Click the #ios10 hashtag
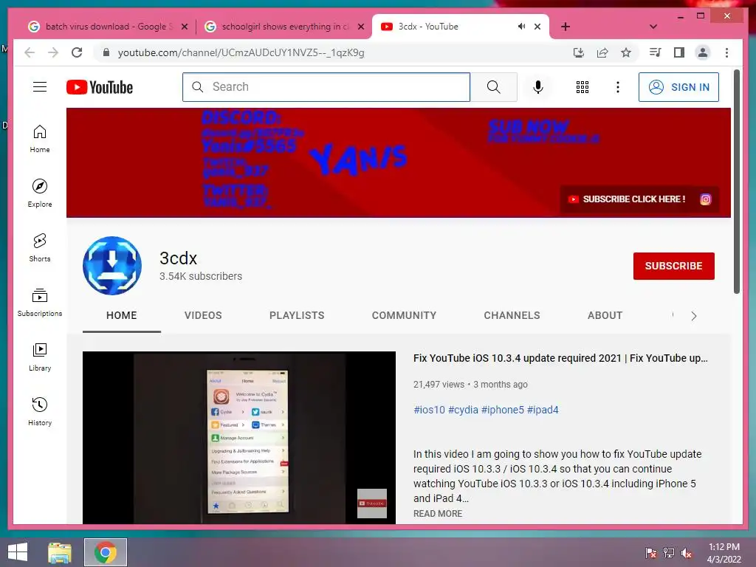756x567 pixels. click(429, 410)
